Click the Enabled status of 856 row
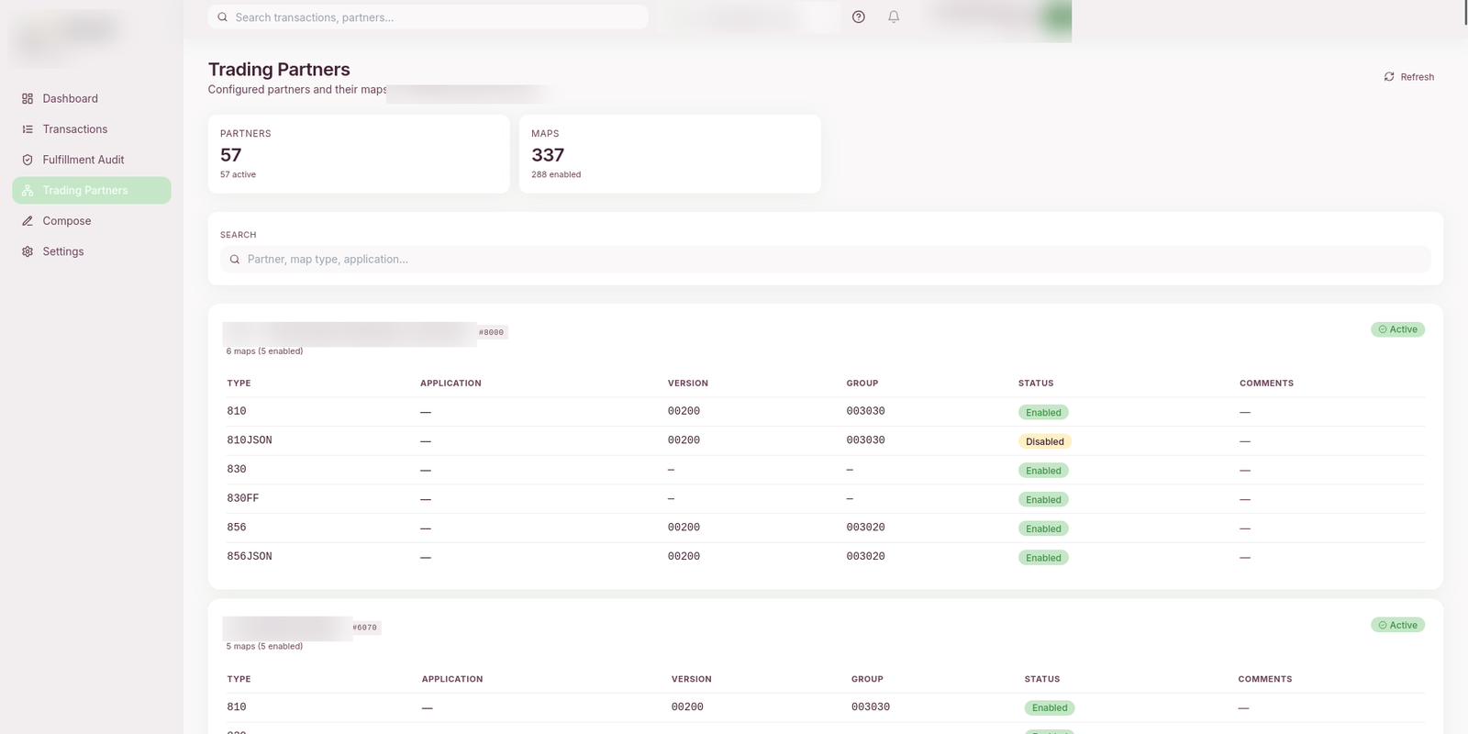1468x734 pixels. click(x=1043, y=528)
